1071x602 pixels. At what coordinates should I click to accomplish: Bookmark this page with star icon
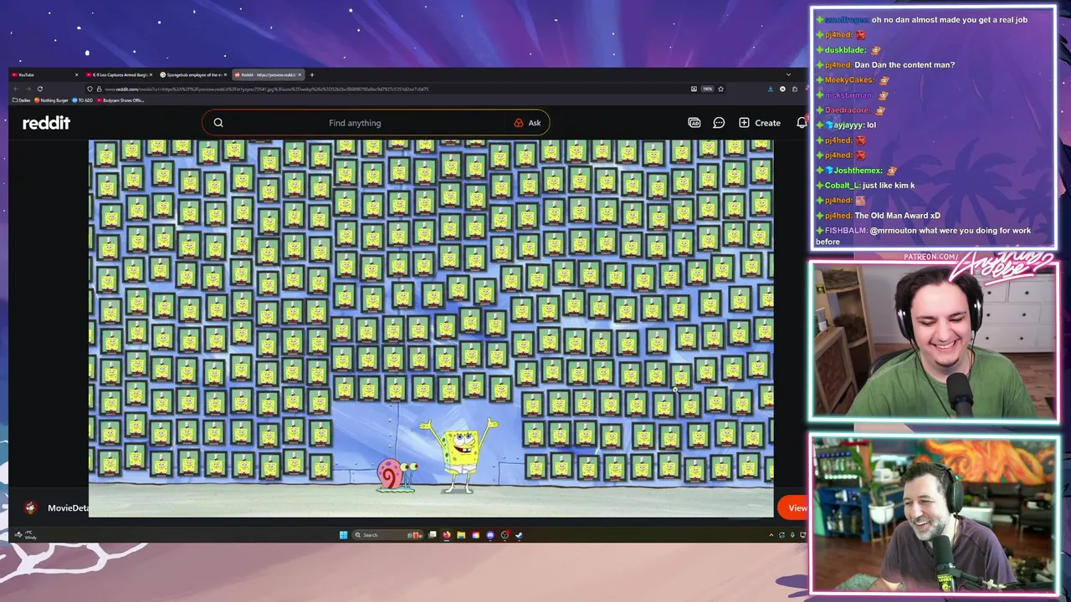tap(720, 89)
